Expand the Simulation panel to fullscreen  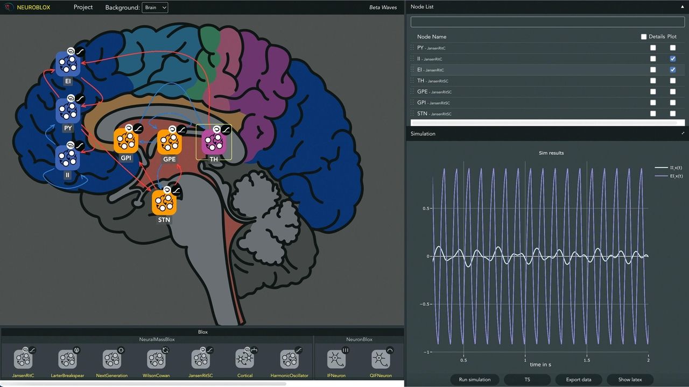point(683,133)
